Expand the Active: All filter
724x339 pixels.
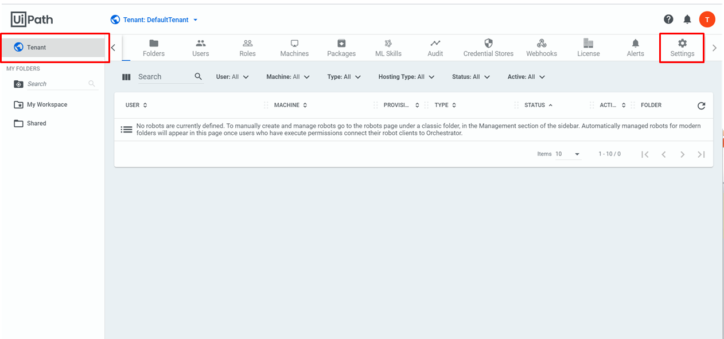coord(527,77)
